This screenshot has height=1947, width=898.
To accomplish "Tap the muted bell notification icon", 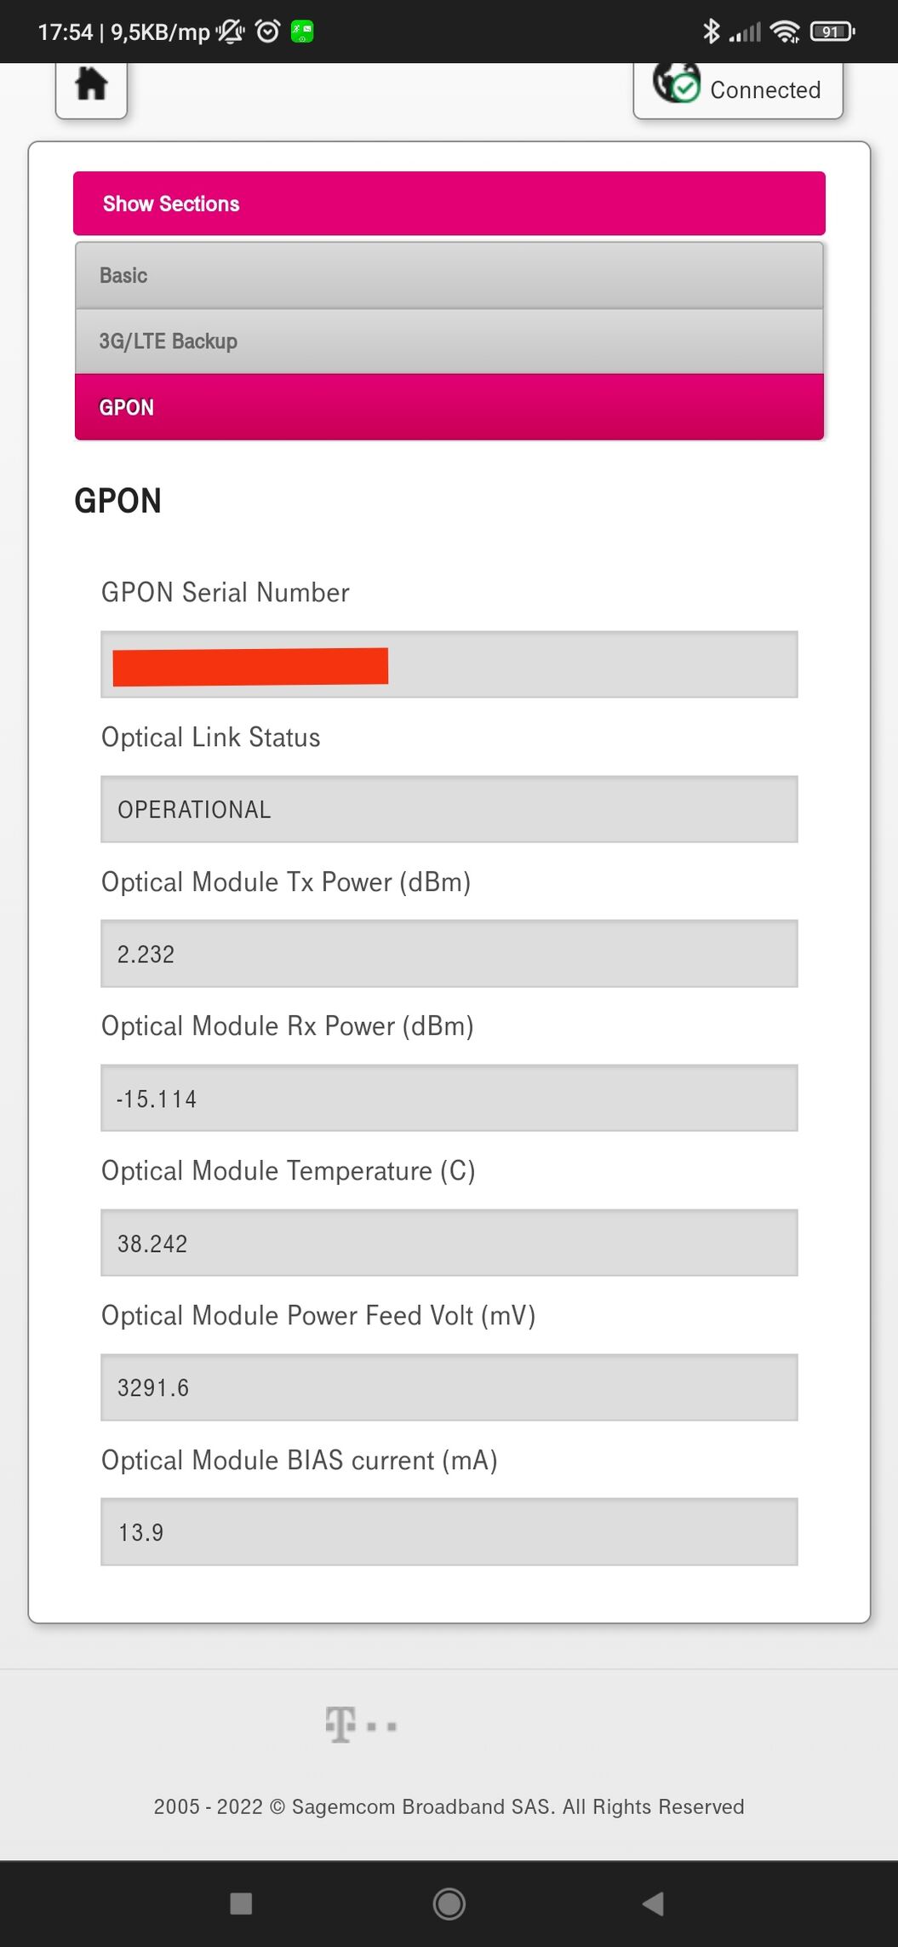I will click(x=230, y=32).
